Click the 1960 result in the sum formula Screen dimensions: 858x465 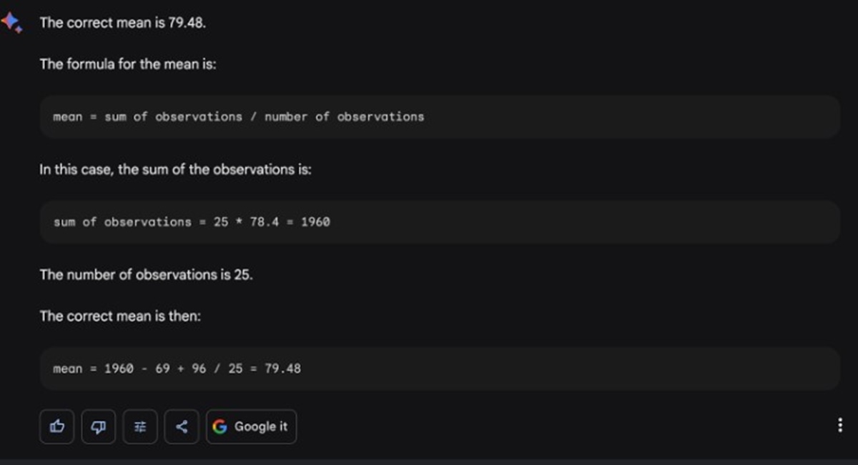pos(315,222)
